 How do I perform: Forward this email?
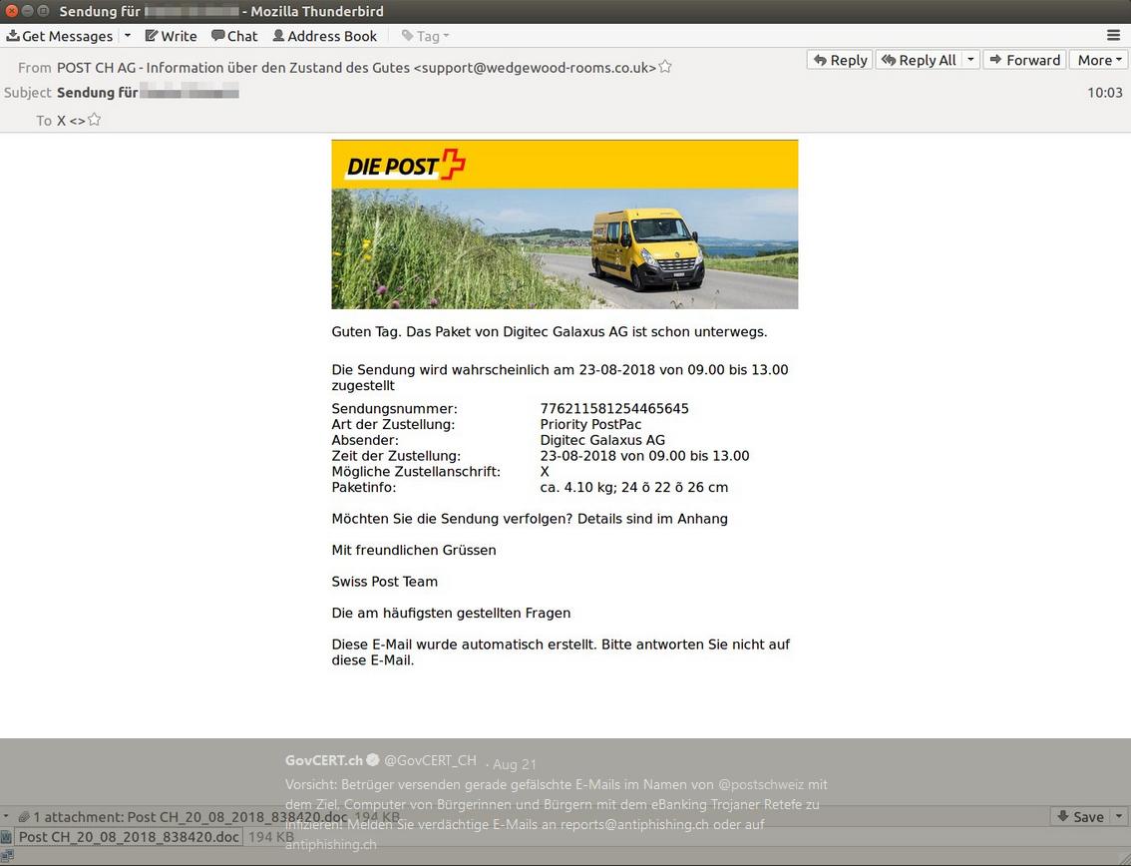[1025, 60]
